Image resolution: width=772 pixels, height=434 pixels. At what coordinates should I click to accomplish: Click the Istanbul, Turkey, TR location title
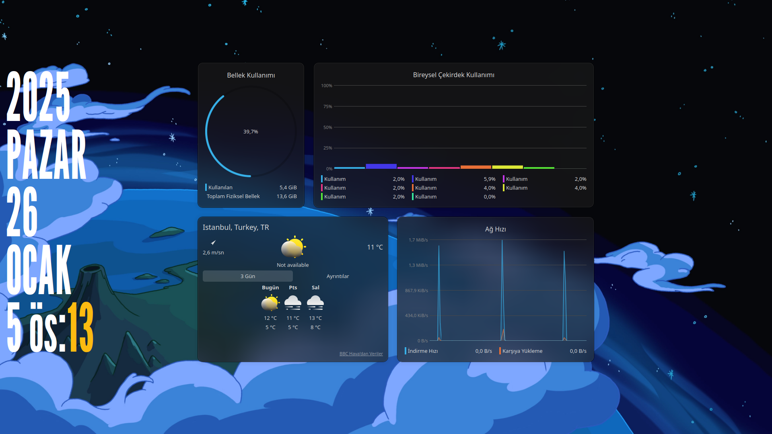(x=236, y=227)
